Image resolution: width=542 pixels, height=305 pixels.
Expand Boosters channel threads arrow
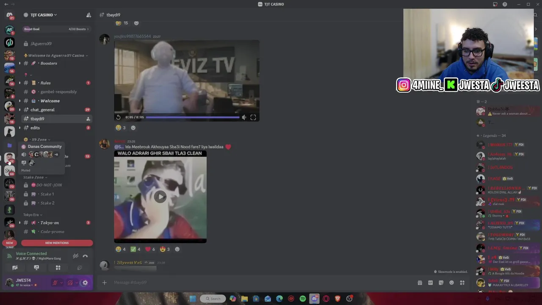[x=19, y=63]
